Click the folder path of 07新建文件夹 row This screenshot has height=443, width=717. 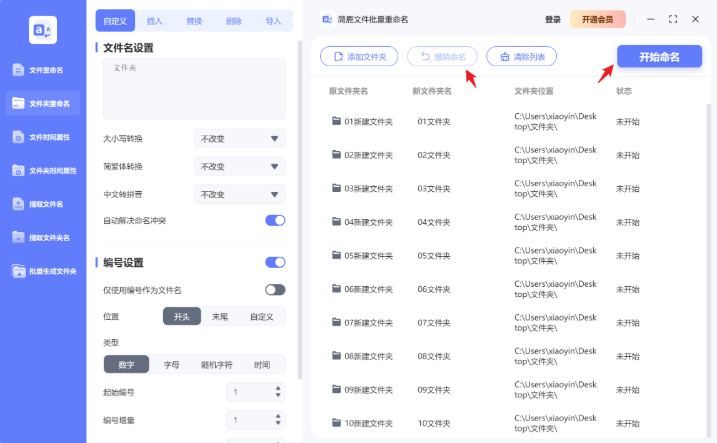click(556, 323)
